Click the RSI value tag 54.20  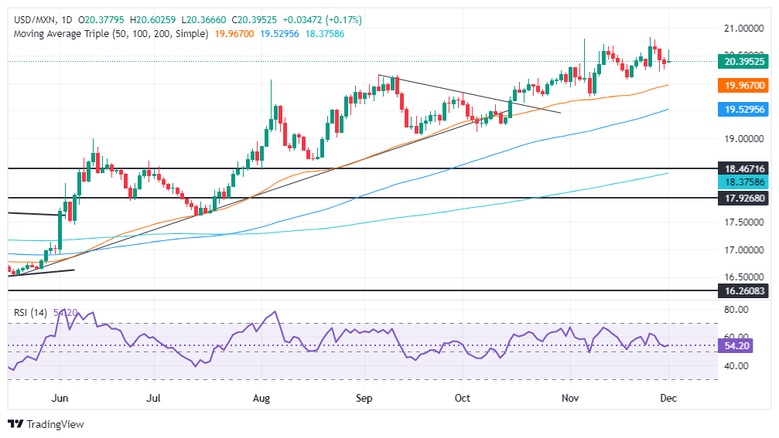[736, 346]
